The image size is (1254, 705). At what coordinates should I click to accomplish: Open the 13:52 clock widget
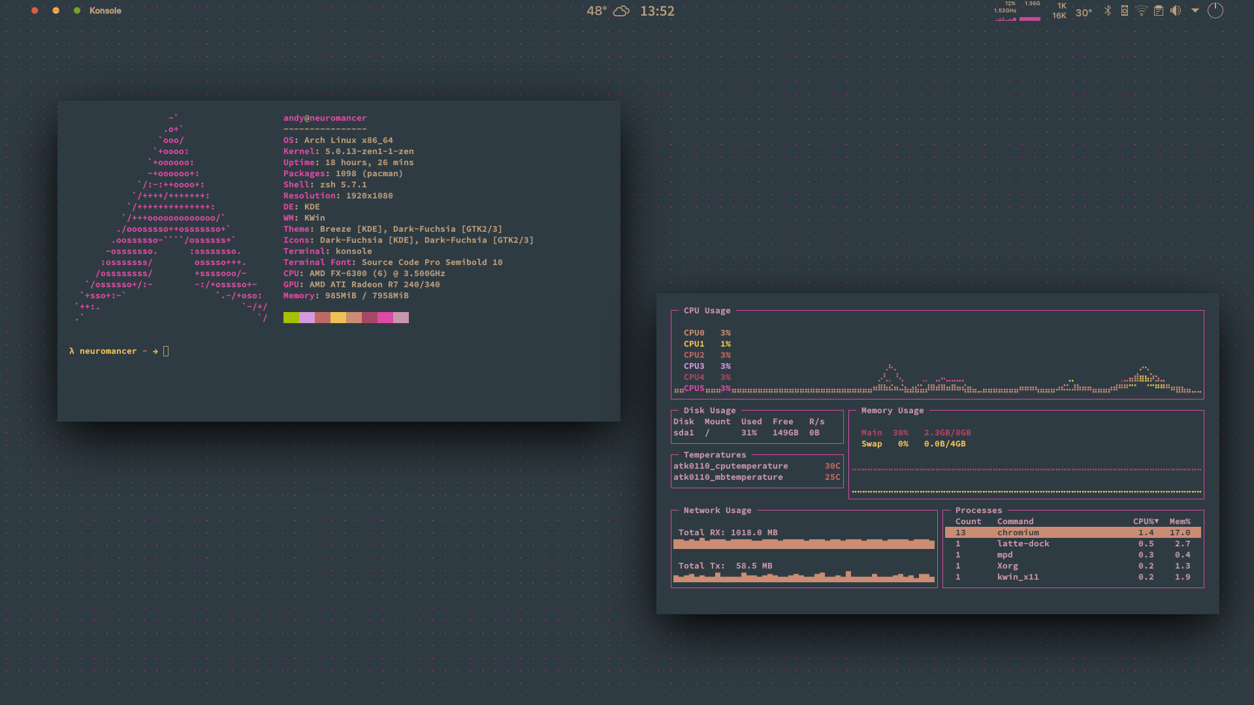coord(657,11)
